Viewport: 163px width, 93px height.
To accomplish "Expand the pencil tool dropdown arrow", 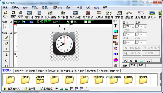I will (x=11, y=49).
